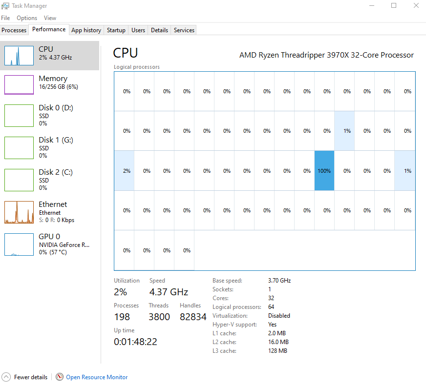Screen dimensions: 426x387
Task: Click the Hyper-V support value Yes
Action: [272, 325]
